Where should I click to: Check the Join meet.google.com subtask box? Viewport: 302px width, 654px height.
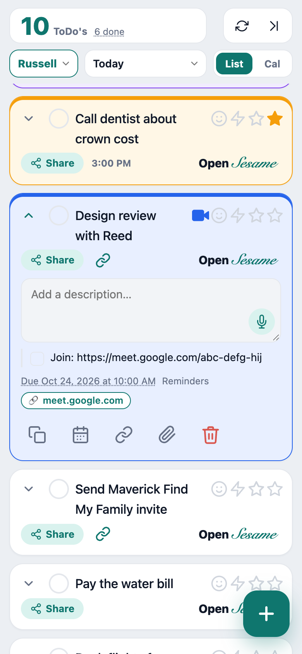(37, 358)
